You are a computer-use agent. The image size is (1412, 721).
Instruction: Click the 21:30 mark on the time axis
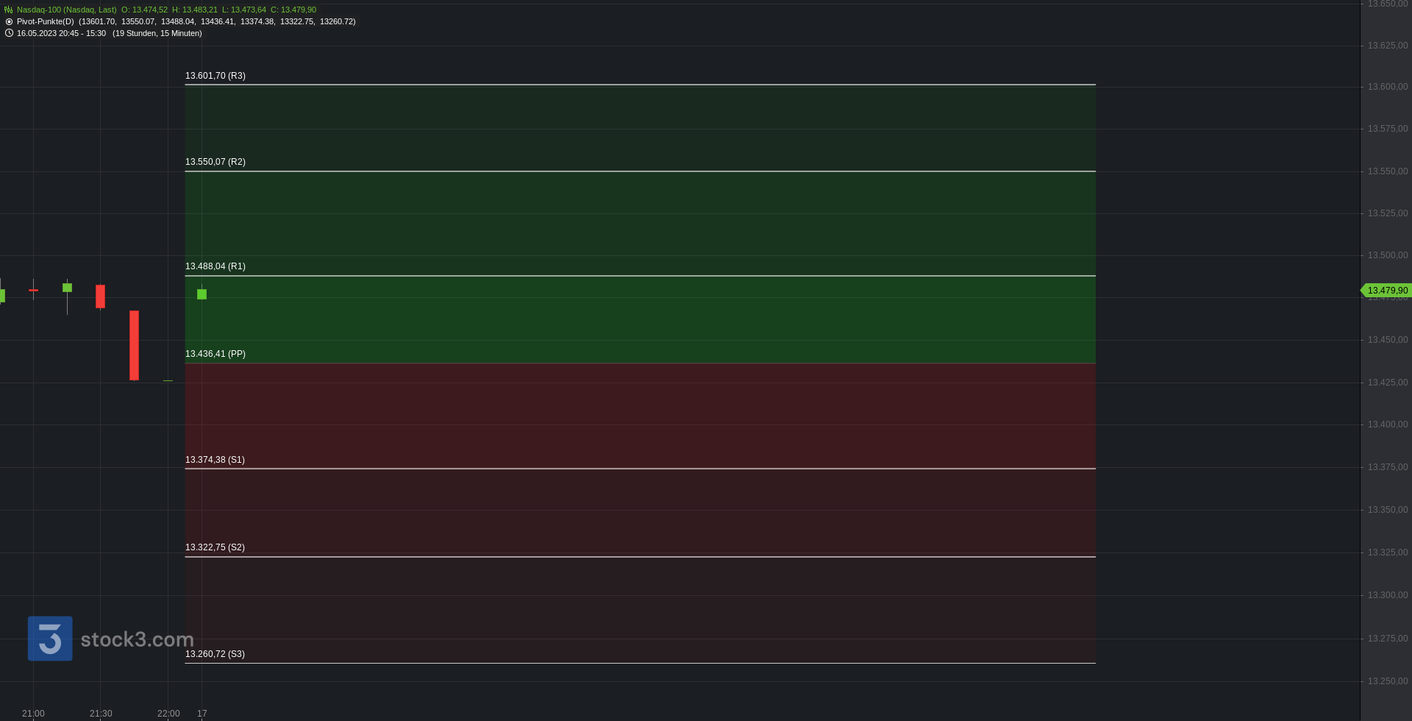[x=101, y=714]
